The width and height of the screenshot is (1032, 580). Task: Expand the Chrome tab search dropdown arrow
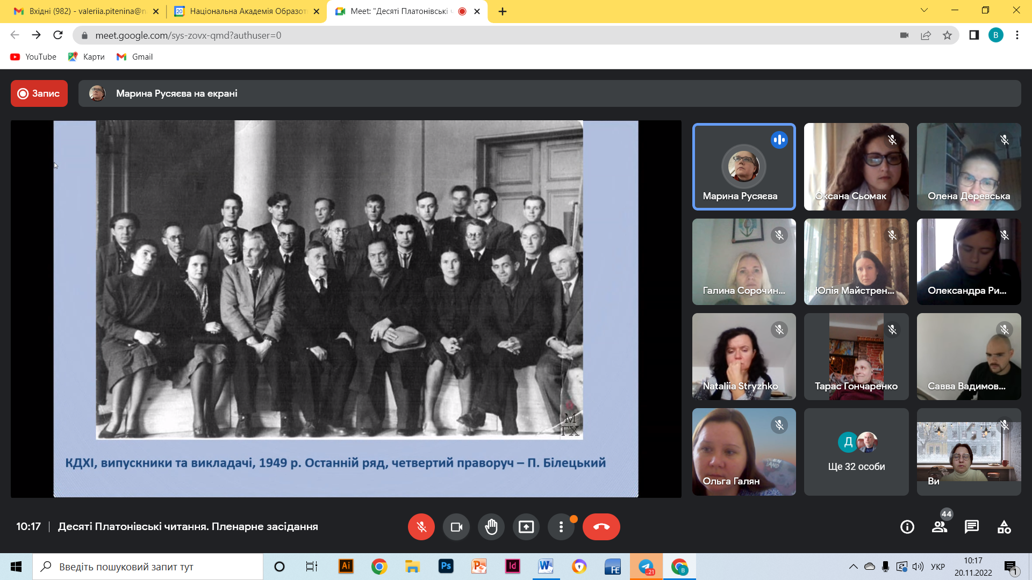924,10
